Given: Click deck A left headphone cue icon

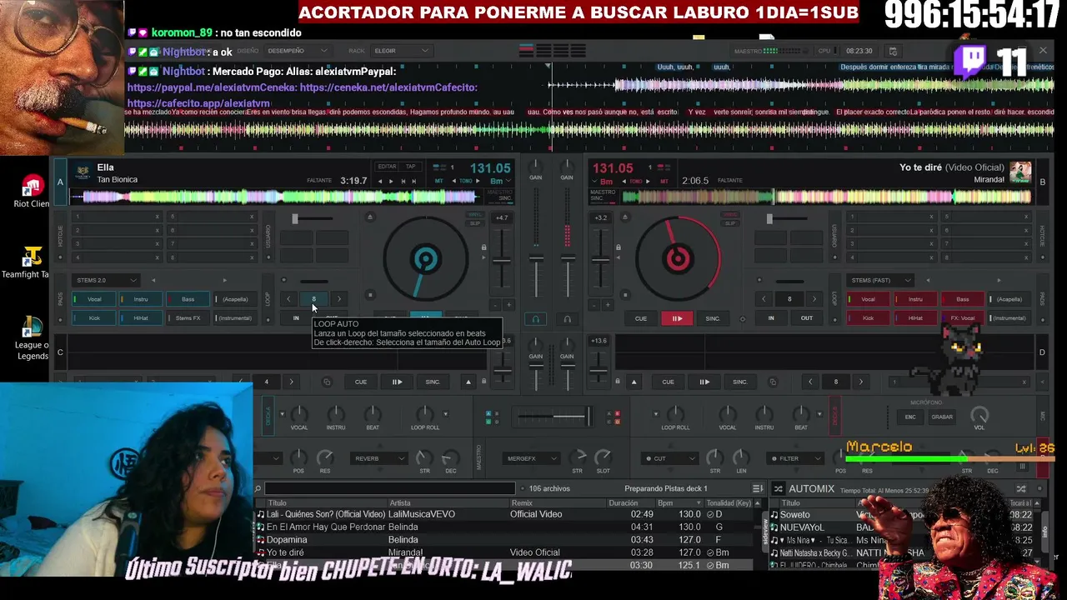Looking at the screenshot, I should click(x=535, y=318).
